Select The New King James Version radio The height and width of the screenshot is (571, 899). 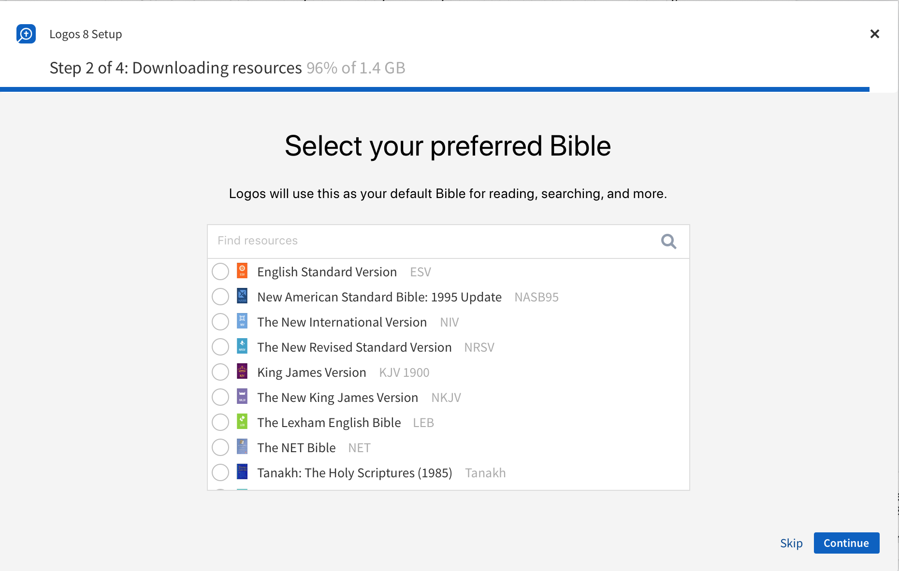pos(220,397)
